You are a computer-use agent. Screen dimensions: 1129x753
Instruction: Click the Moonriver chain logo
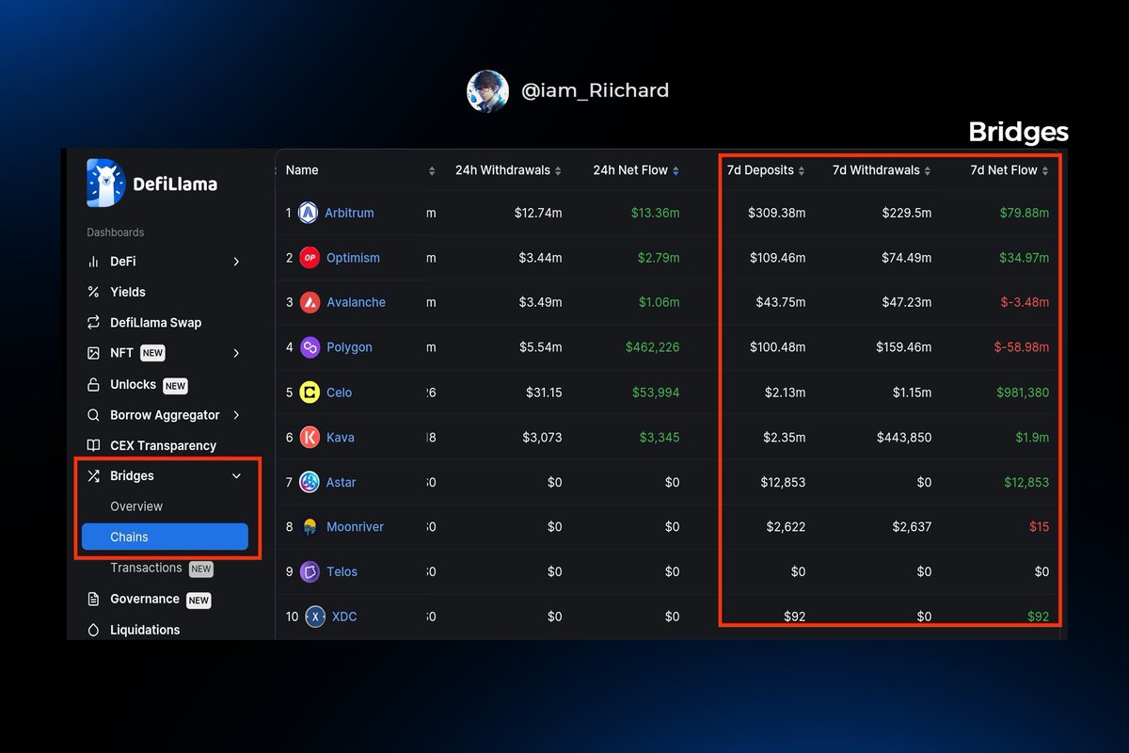pos(310,527)
